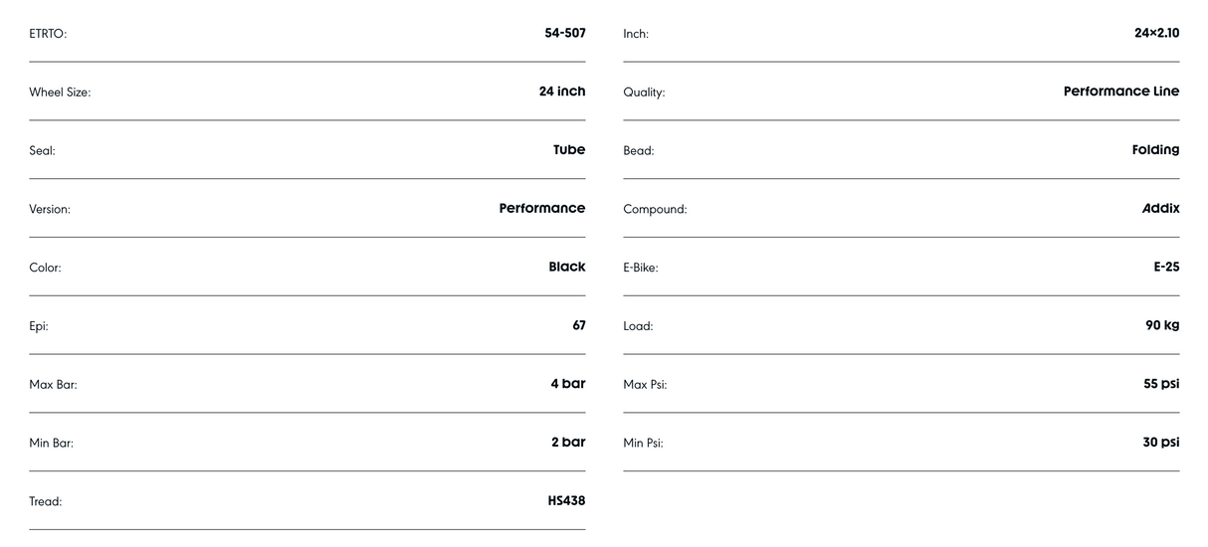Click the Wheel Size label
Screen dimensions: 1208x547
pyautogui.click(x=60, y=92)
